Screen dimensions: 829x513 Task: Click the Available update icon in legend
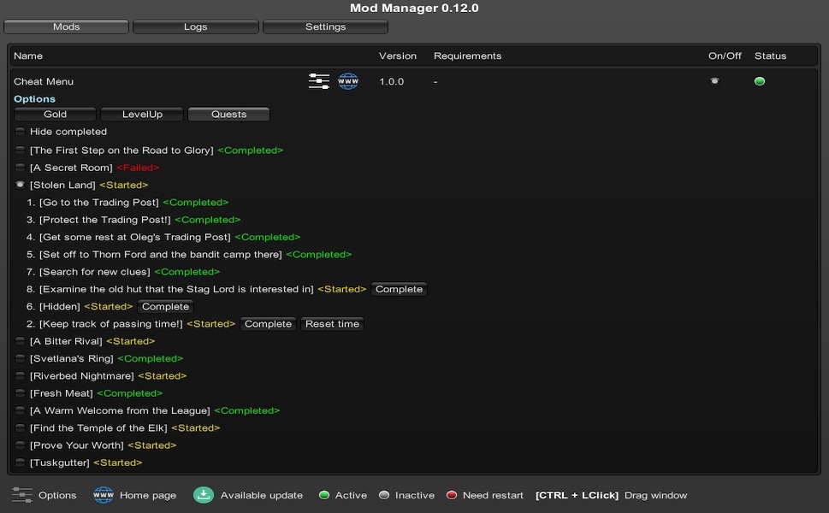(203, 495)
